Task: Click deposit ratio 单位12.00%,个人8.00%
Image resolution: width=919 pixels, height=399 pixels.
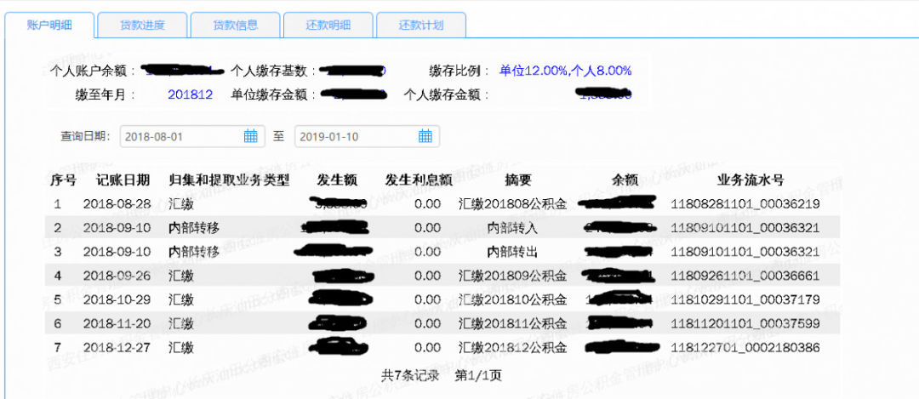Action: tap(566, 71)
